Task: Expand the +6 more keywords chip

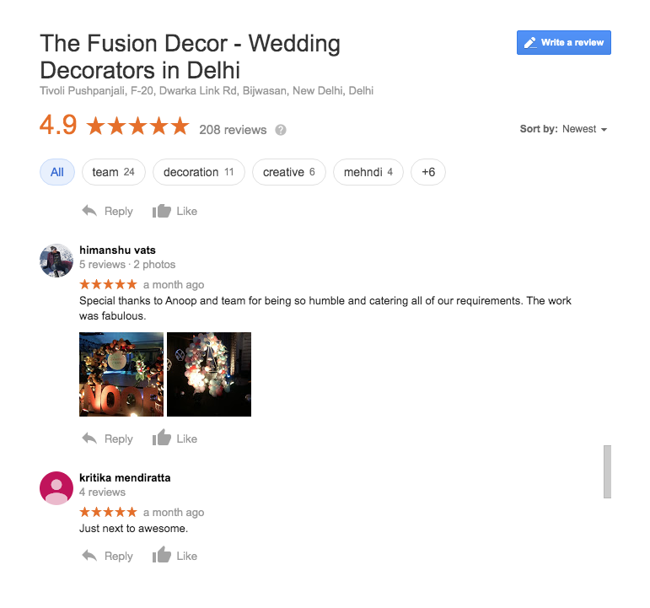Action: tap(428, 172)
